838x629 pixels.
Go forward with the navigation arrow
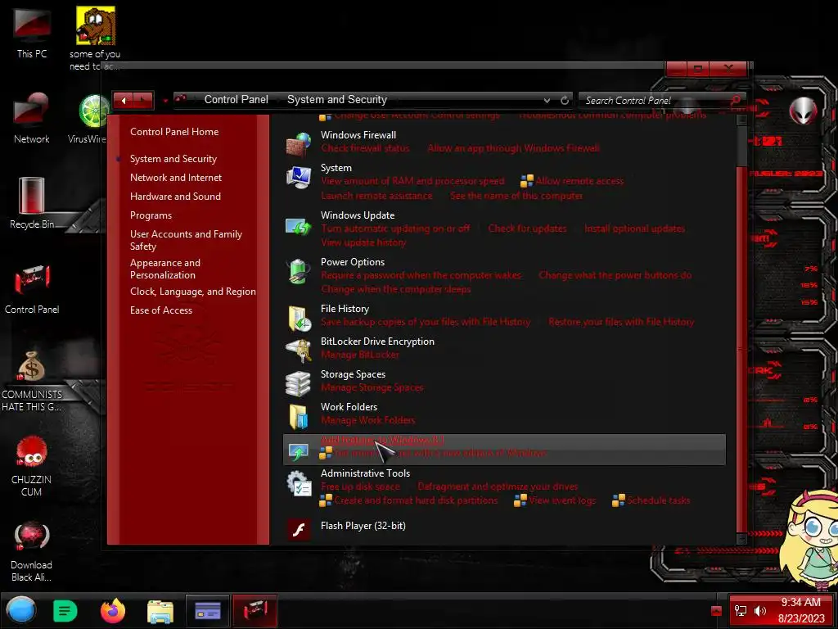click(x=142, y=100)
